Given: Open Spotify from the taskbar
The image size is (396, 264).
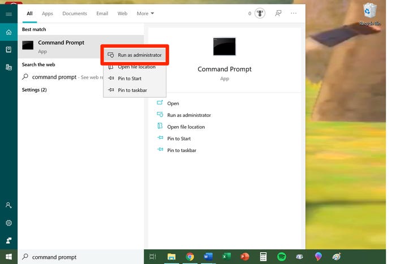Looking at the screenshot, I should pyautogui.click(x=282, y=257).
